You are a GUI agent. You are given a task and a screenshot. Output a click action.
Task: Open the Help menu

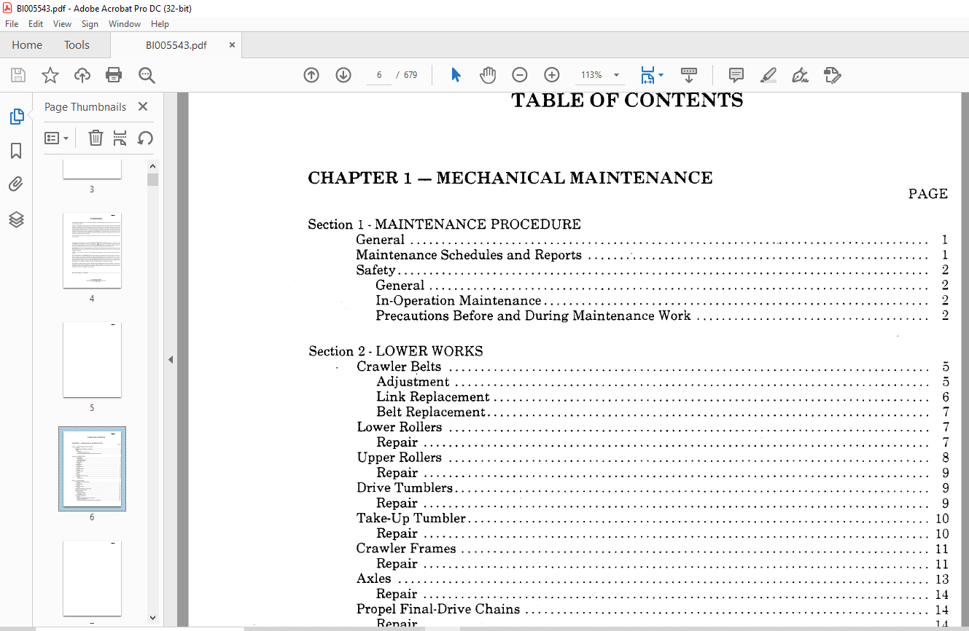[160, 24]
